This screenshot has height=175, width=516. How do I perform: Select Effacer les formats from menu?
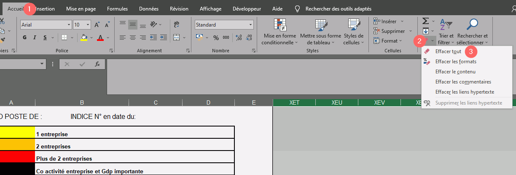pos(456,62)
